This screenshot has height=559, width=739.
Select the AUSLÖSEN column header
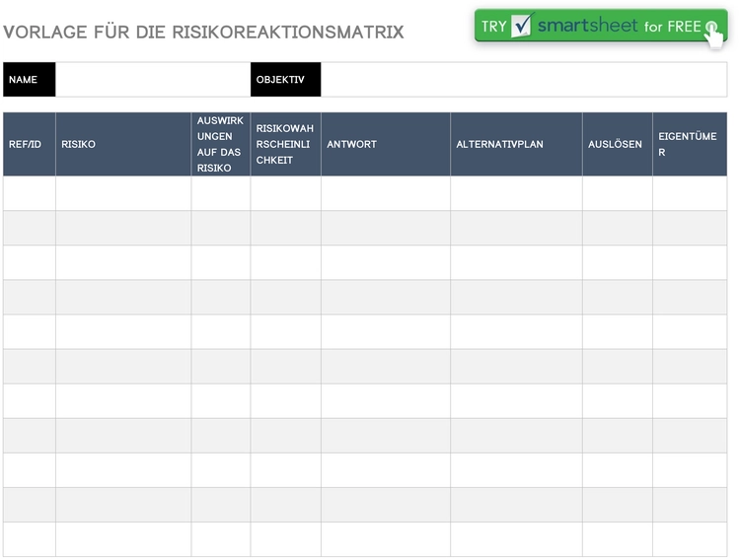(618, 144)
